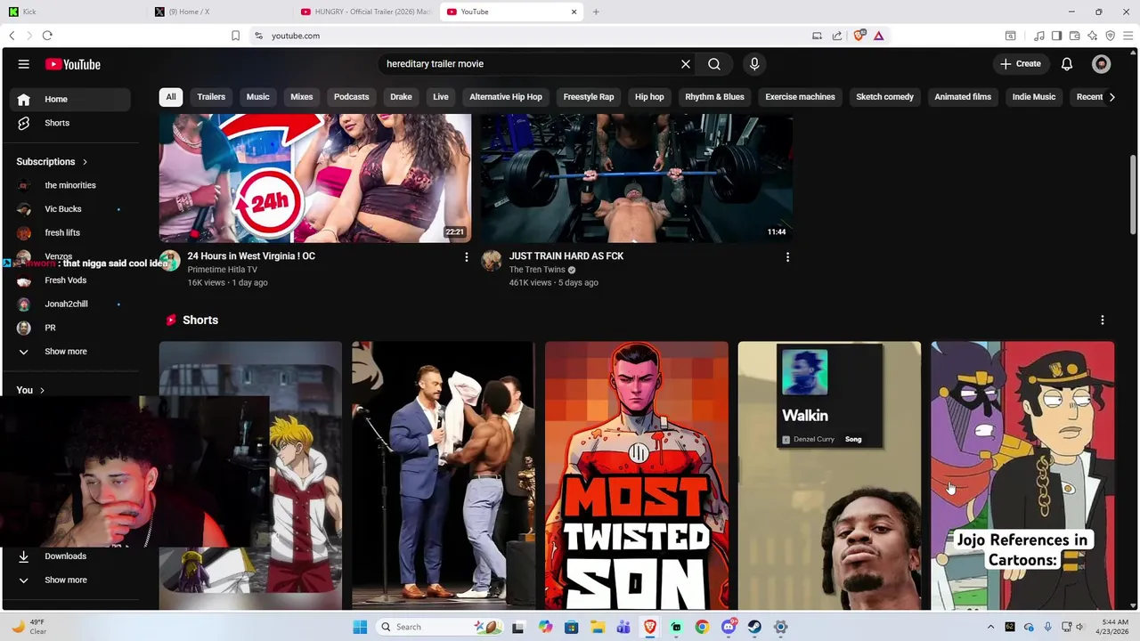Screen dimensions: 1140x641
Task: Open the Jojo References in Cartoons short
Action: pyautogui.click(x=1022, y=475)
